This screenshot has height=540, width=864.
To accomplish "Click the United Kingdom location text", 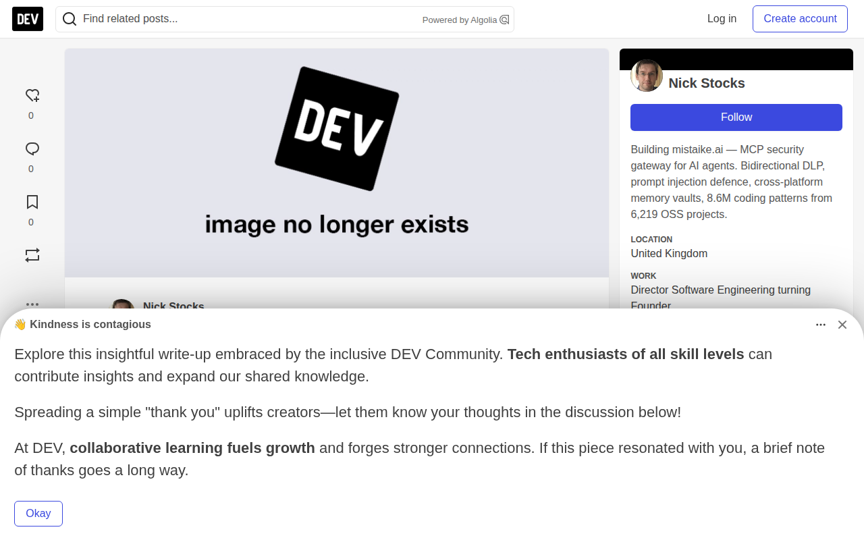I will [x=669, y=254].
